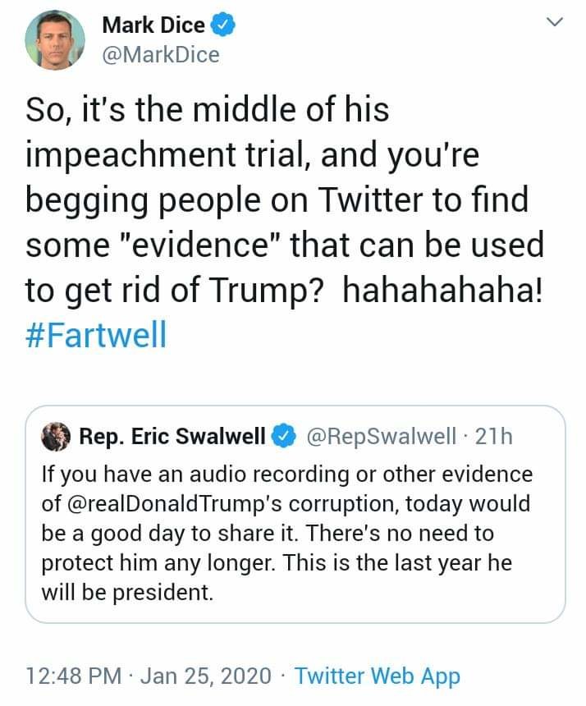586x706 pixels.
Task: Click Mark Dice's main tweet text
Action: tap(279, 201)
